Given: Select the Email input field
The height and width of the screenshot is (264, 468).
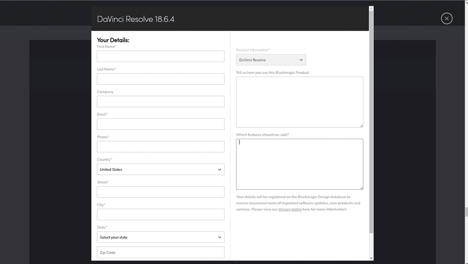Looking at the screenshot, I should pos(160,124).
